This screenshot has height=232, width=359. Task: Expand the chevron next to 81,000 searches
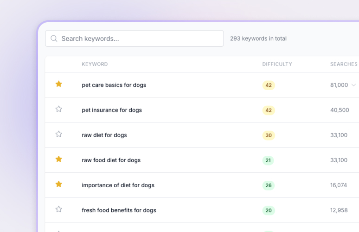tap(353, 85)
